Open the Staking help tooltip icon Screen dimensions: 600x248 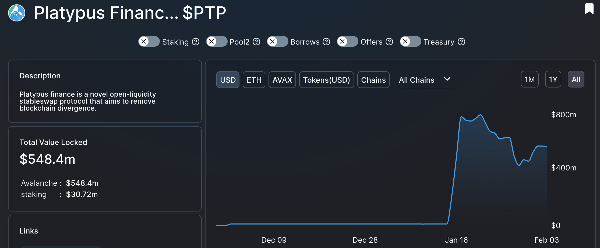click(x=196, y=42)
